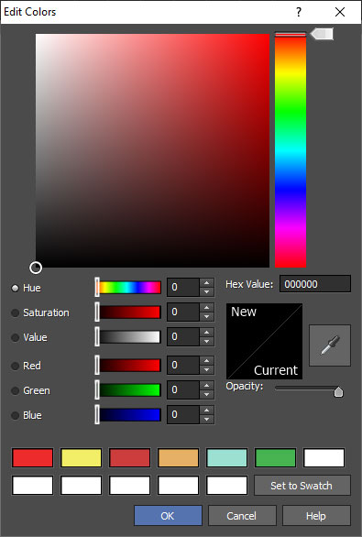Click the Red number field
Screen dimensions: 362x537
point(183,365)
